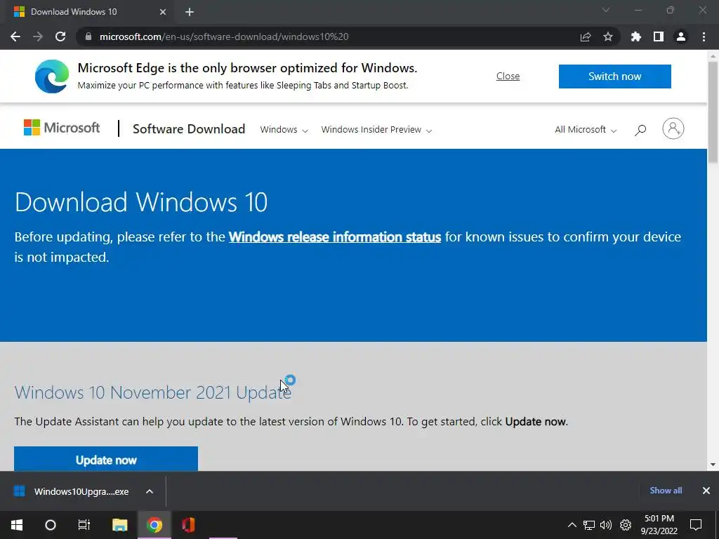Open network status in system tray
The height and width of the screenshot is (539, 719).
coord(589,525)
